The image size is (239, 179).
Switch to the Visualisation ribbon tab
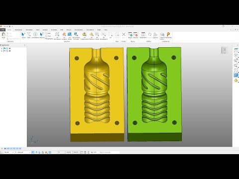[x=79, y=30]
